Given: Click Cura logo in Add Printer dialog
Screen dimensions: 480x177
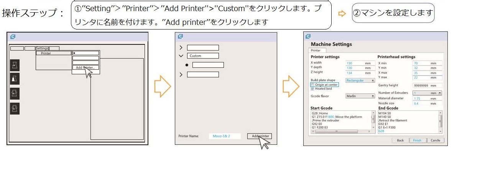Looking at the screenshot, I should pos(180,36).
